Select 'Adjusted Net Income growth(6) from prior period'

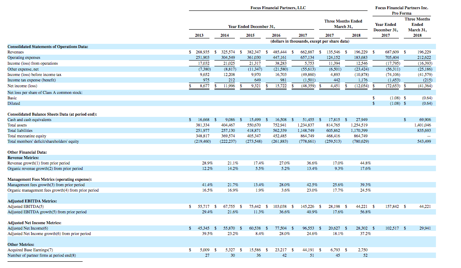pos(49,234)
